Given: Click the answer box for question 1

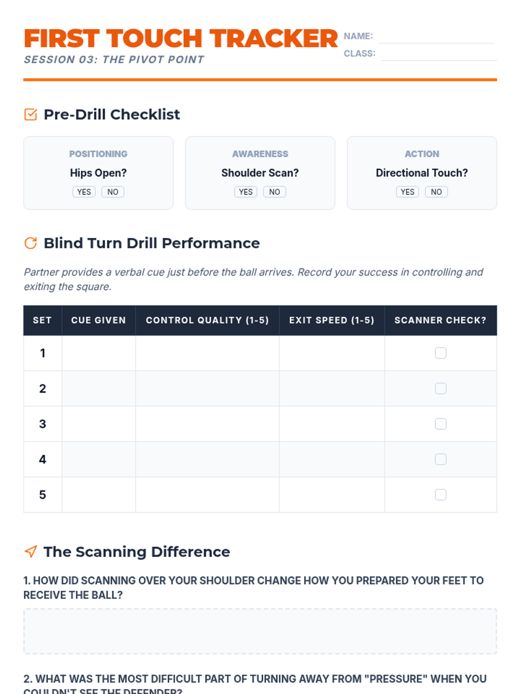Looking at the screenshot, I should coord(260,631).
